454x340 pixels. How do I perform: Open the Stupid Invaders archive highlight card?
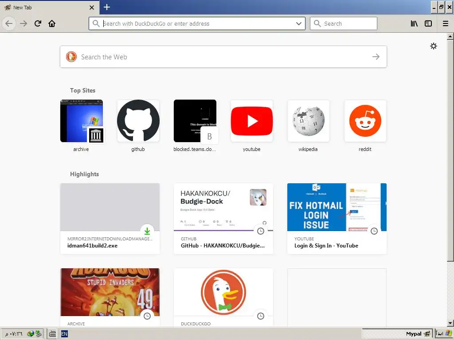pyautogui.click(x=110, y=298)
